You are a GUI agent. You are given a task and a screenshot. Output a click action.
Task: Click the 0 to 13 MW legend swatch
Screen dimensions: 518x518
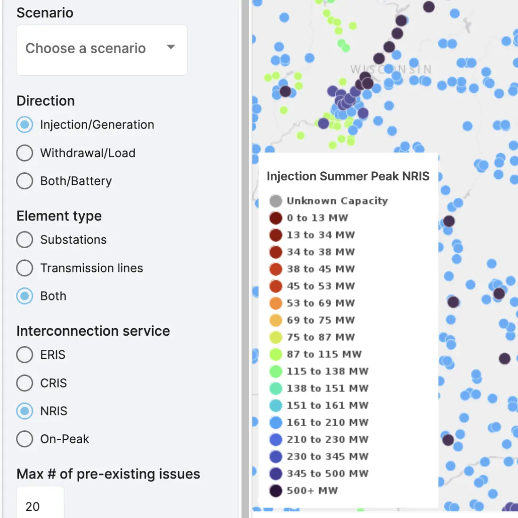[x=276, y=218]
